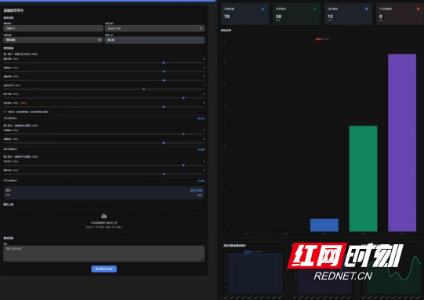This screenshot has height=300, width=424.
Task: Click the second slider handle in section one
Action: (164, 71)
